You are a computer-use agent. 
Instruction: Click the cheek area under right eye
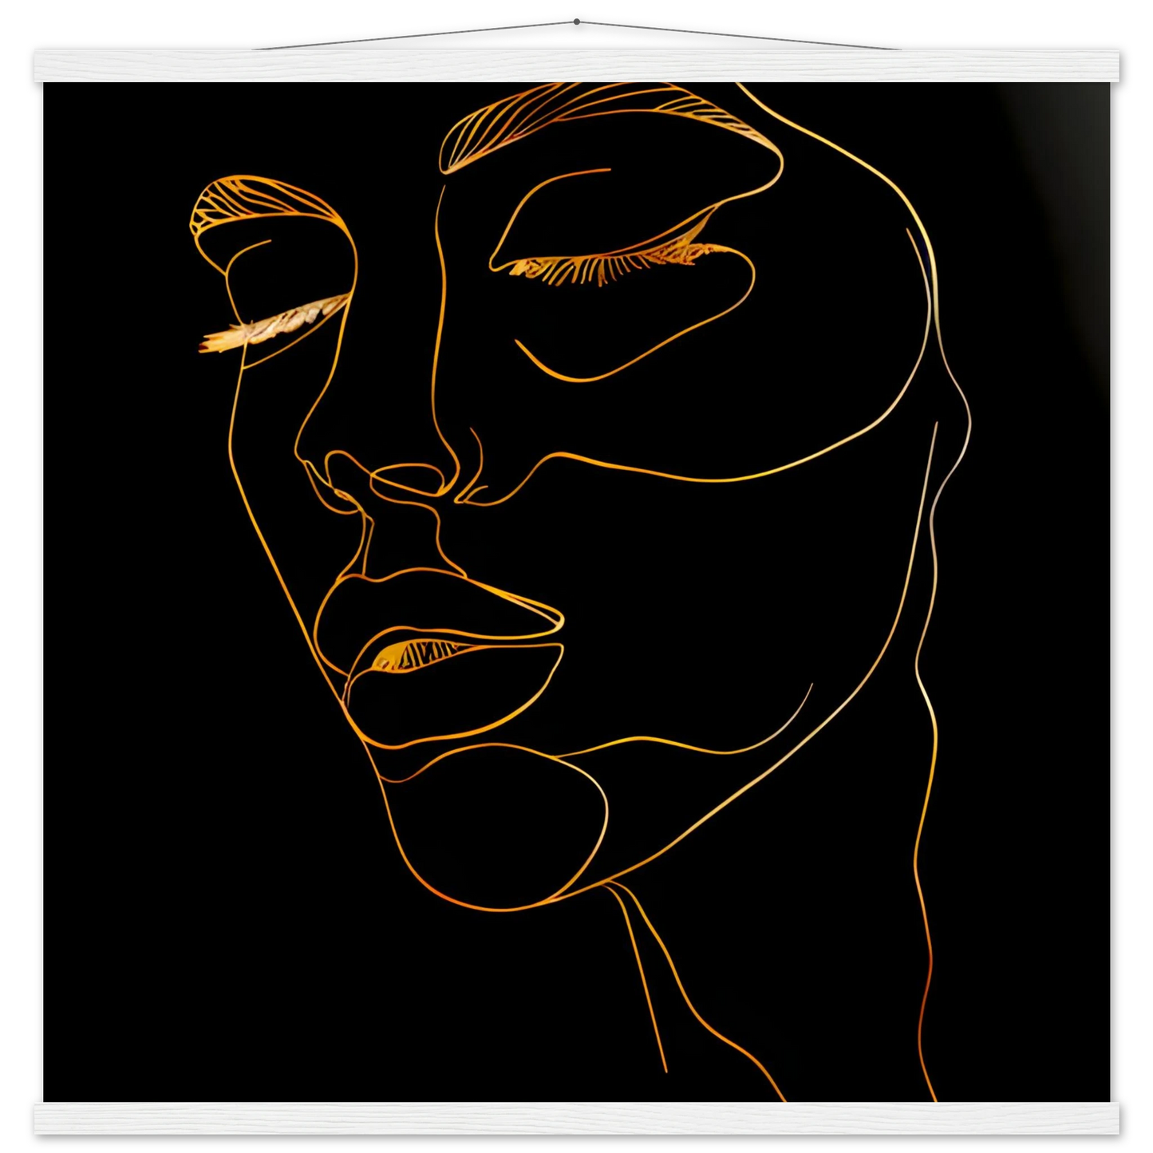[x=678, y=415]
